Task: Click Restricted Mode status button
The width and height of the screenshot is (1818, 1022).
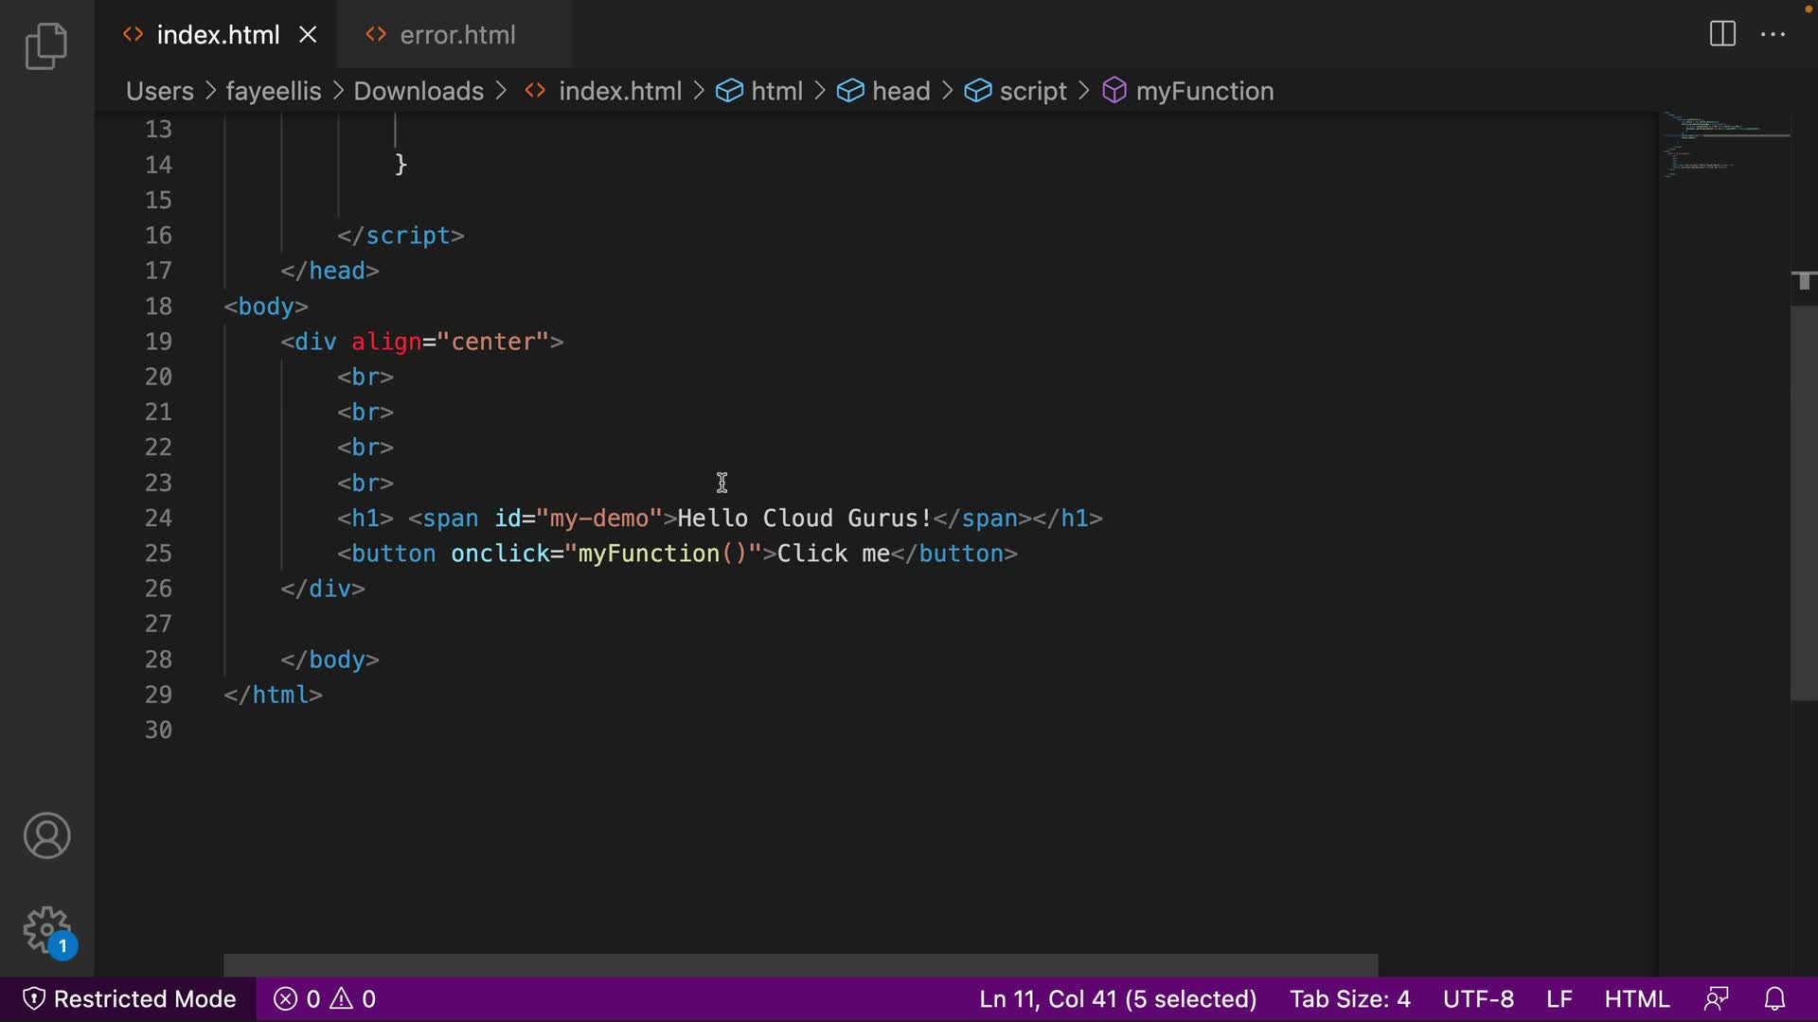Action: coord(129,999)
